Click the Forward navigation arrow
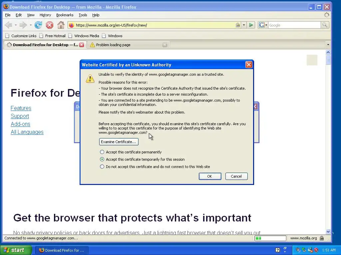Viewport: 341px width, 255px height. [23, 25]
